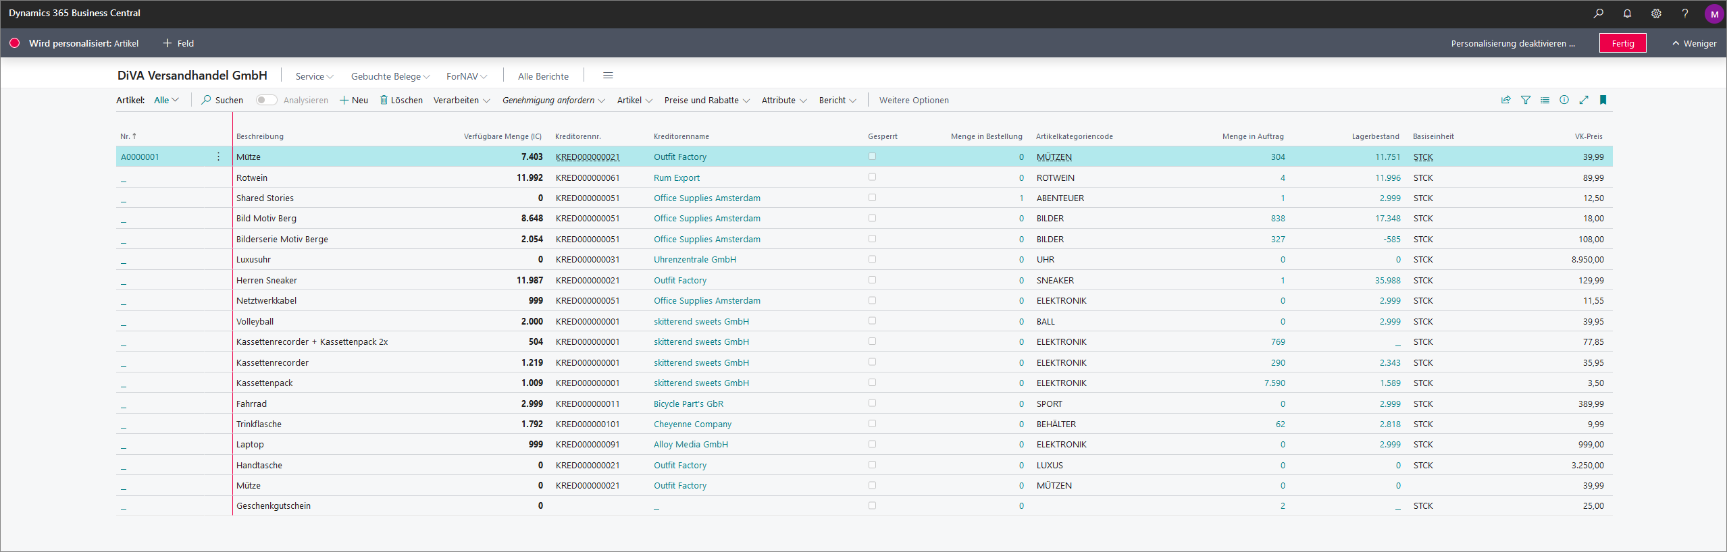The height and width of the screenshot is (552, 1727).
Task: Select the Geschenkgutschein description cell
Action: (274, 505)
